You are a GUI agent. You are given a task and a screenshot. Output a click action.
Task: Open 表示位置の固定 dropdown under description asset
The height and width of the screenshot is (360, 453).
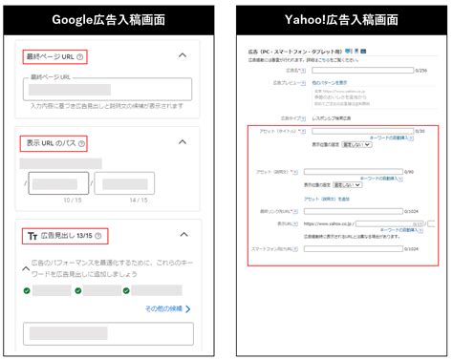[348, 185]
